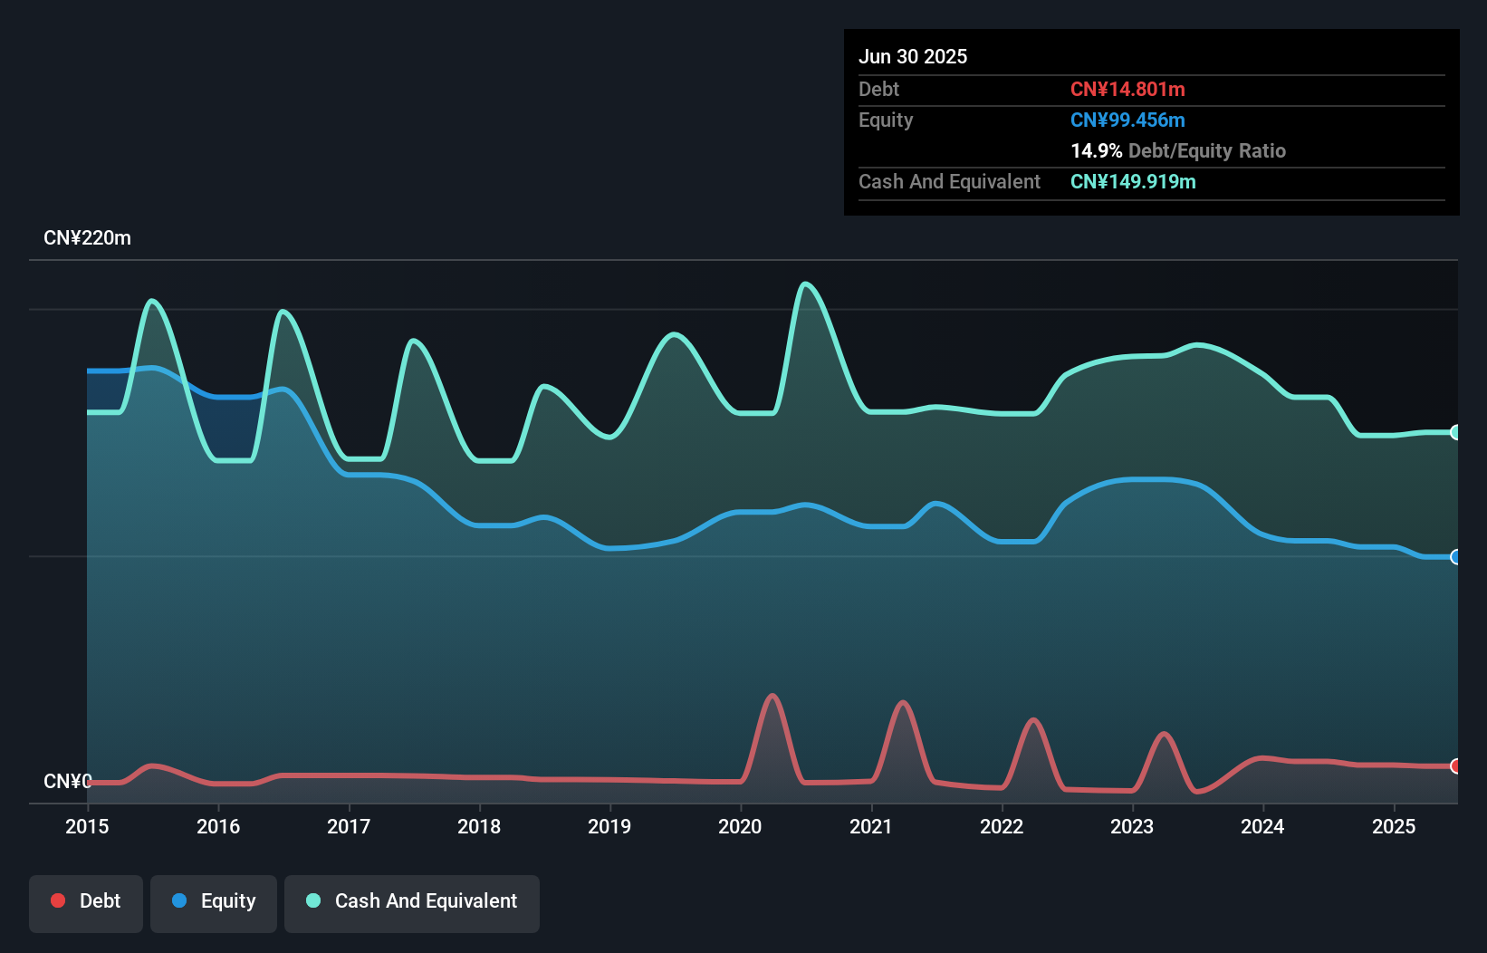Click the Cash And Equivalent value CN¥149.919m
Viewport: 1487px width, 953px height.
click(1133, 181)
